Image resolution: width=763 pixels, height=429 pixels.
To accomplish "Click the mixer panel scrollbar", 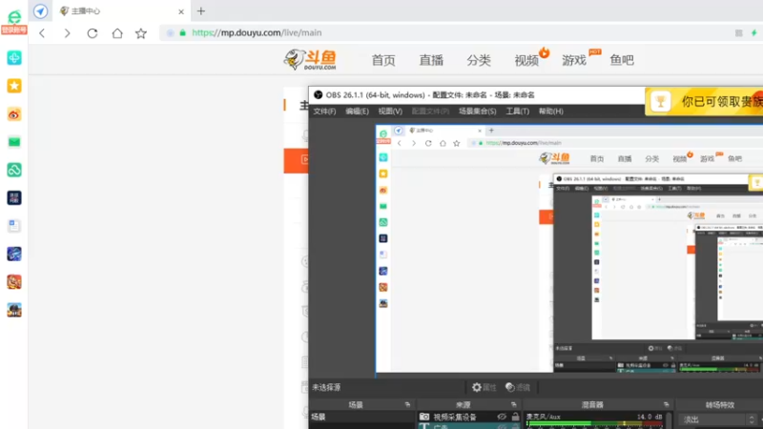I will [x=670, y=420].
